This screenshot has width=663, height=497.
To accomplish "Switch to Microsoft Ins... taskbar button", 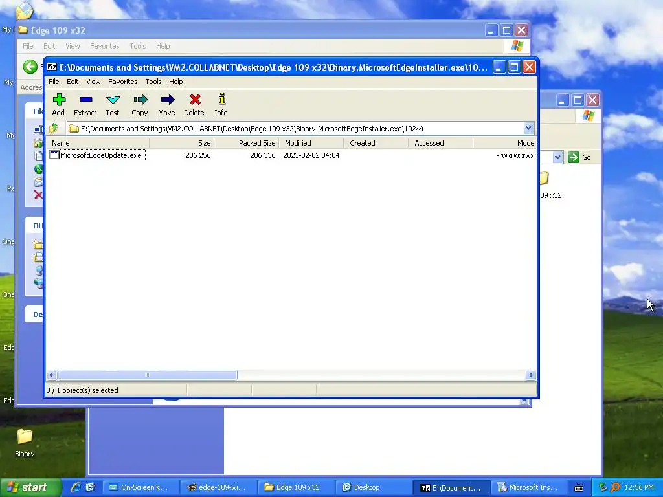I will tap(530, 487).
